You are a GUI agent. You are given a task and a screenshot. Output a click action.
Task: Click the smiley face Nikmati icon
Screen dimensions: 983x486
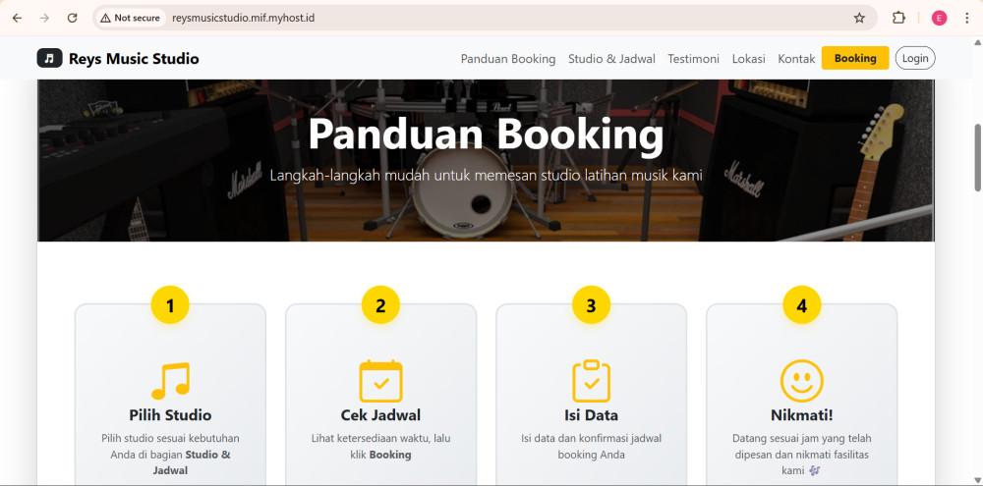pos(802,381)
